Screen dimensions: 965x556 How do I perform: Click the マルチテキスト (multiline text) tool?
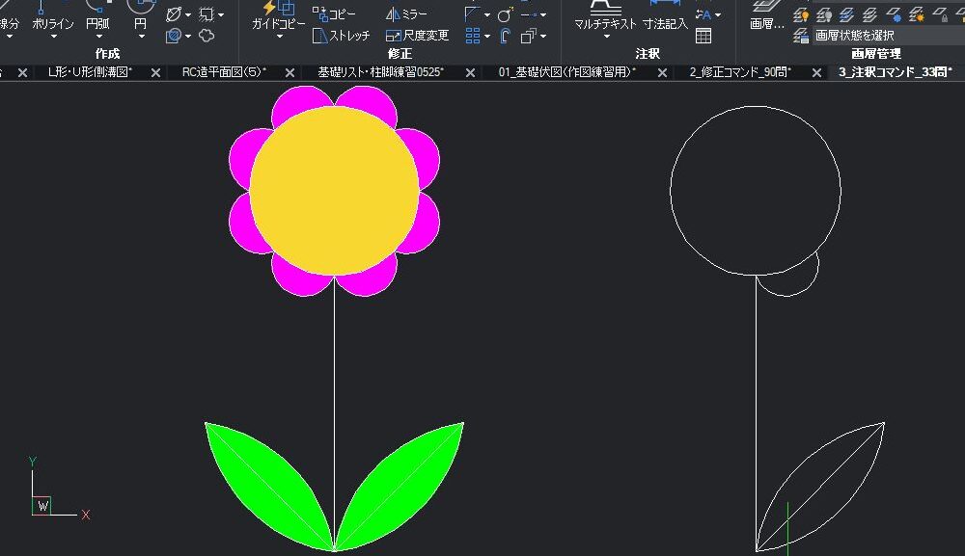[605, 16]
